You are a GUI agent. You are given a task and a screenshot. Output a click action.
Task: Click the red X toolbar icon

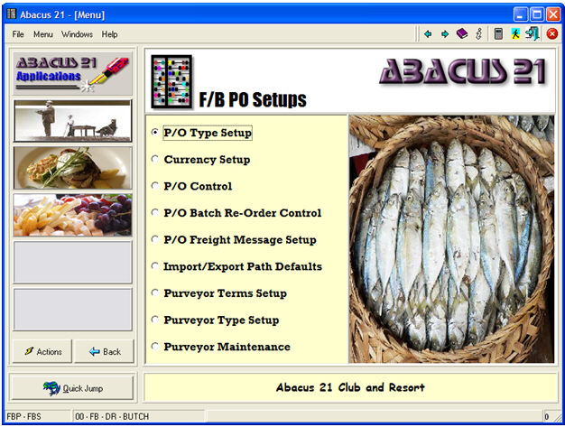point(551,33)
